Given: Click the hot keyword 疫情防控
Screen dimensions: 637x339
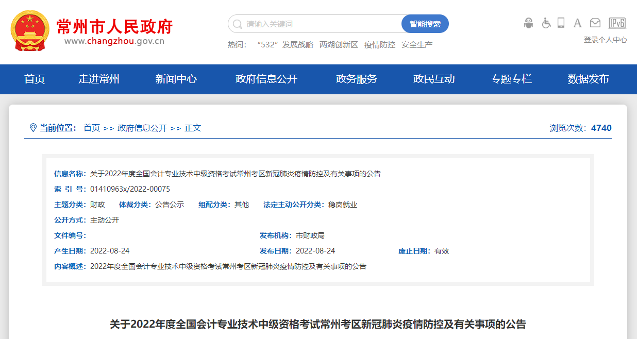Looking at the screenshot, I should [x=378, y=44].
